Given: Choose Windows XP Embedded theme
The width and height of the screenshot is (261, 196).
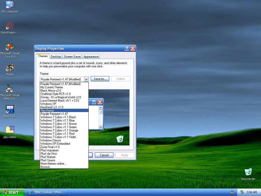Looking at the screenshot, I should pyautogui.click(x=64, y=144).
